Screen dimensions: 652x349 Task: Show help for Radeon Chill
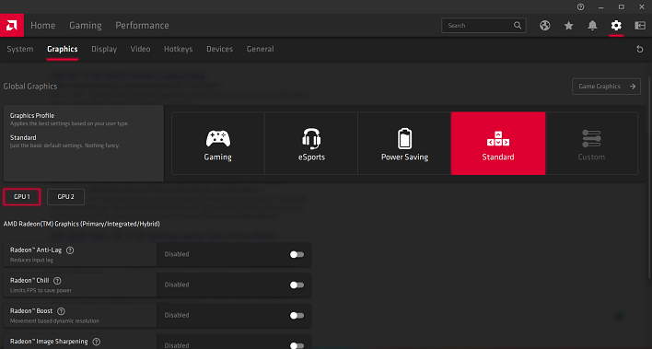[57, 281]
